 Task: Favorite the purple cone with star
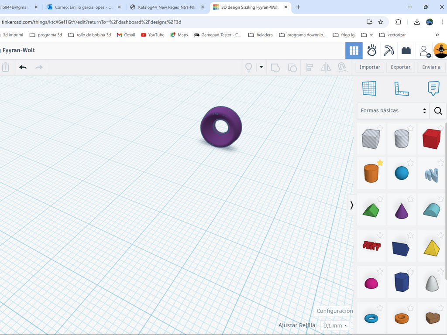point(410,199)
